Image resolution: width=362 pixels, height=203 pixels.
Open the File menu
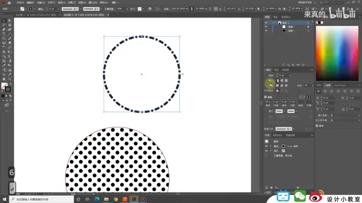(20, 3)
